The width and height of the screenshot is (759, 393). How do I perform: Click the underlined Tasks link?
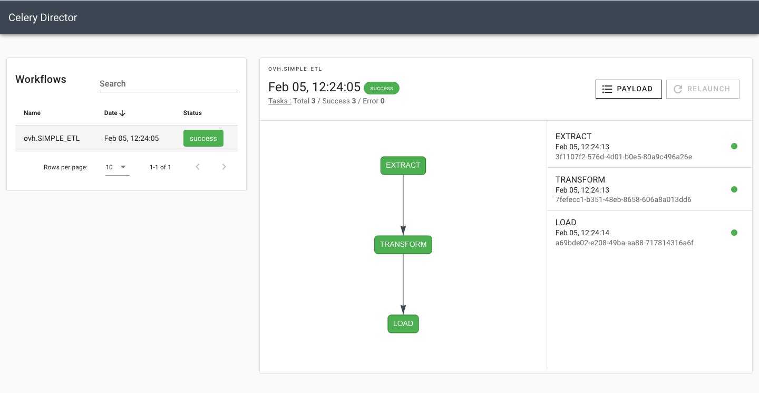(279, 101)
